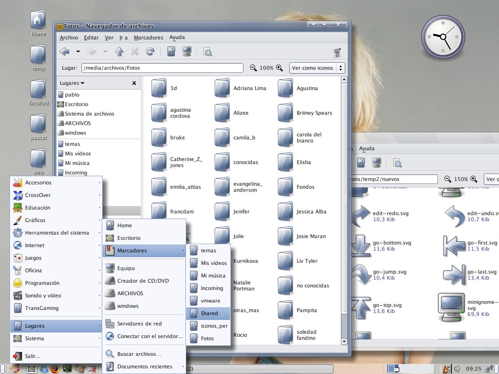
Task: Open the Ver menu
Action: coord(109,38)
